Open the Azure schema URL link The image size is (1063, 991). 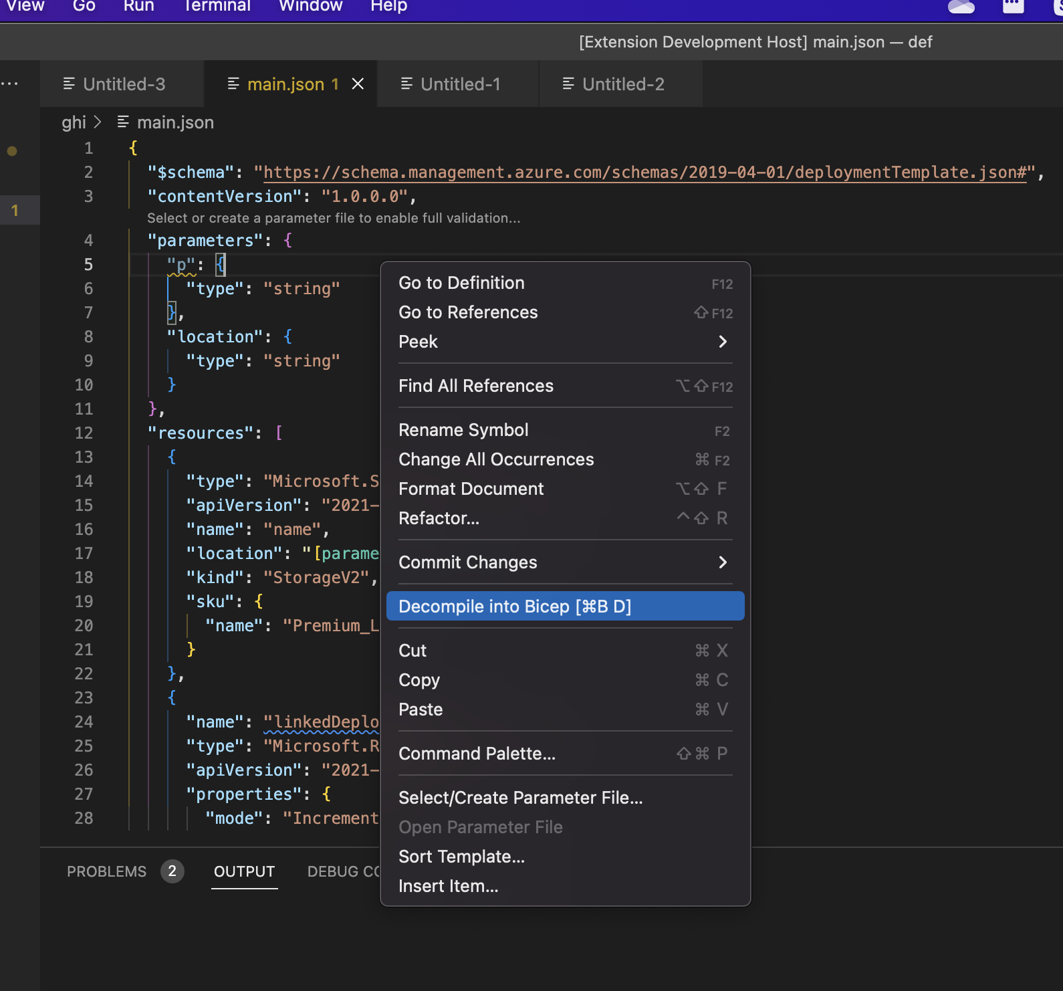point(644,173)
